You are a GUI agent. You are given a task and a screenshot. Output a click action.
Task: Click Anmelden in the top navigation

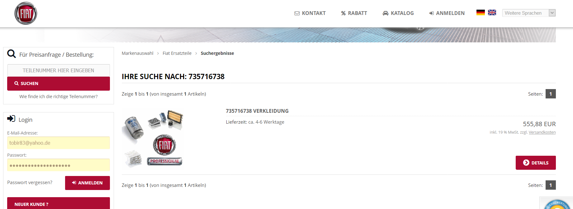(447, 13)
